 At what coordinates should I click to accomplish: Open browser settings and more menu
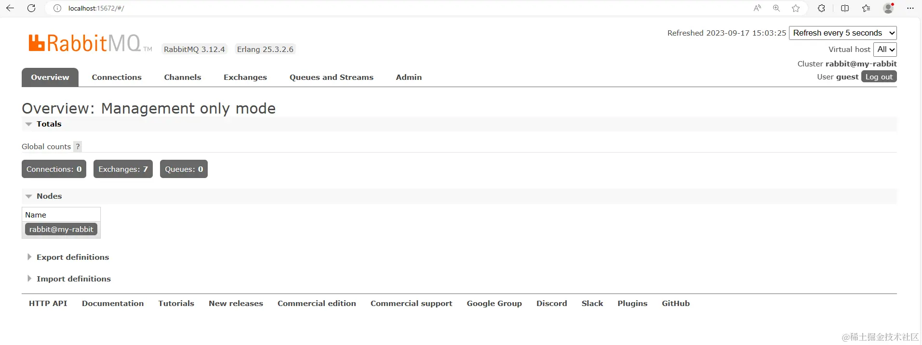click(910, 8)
